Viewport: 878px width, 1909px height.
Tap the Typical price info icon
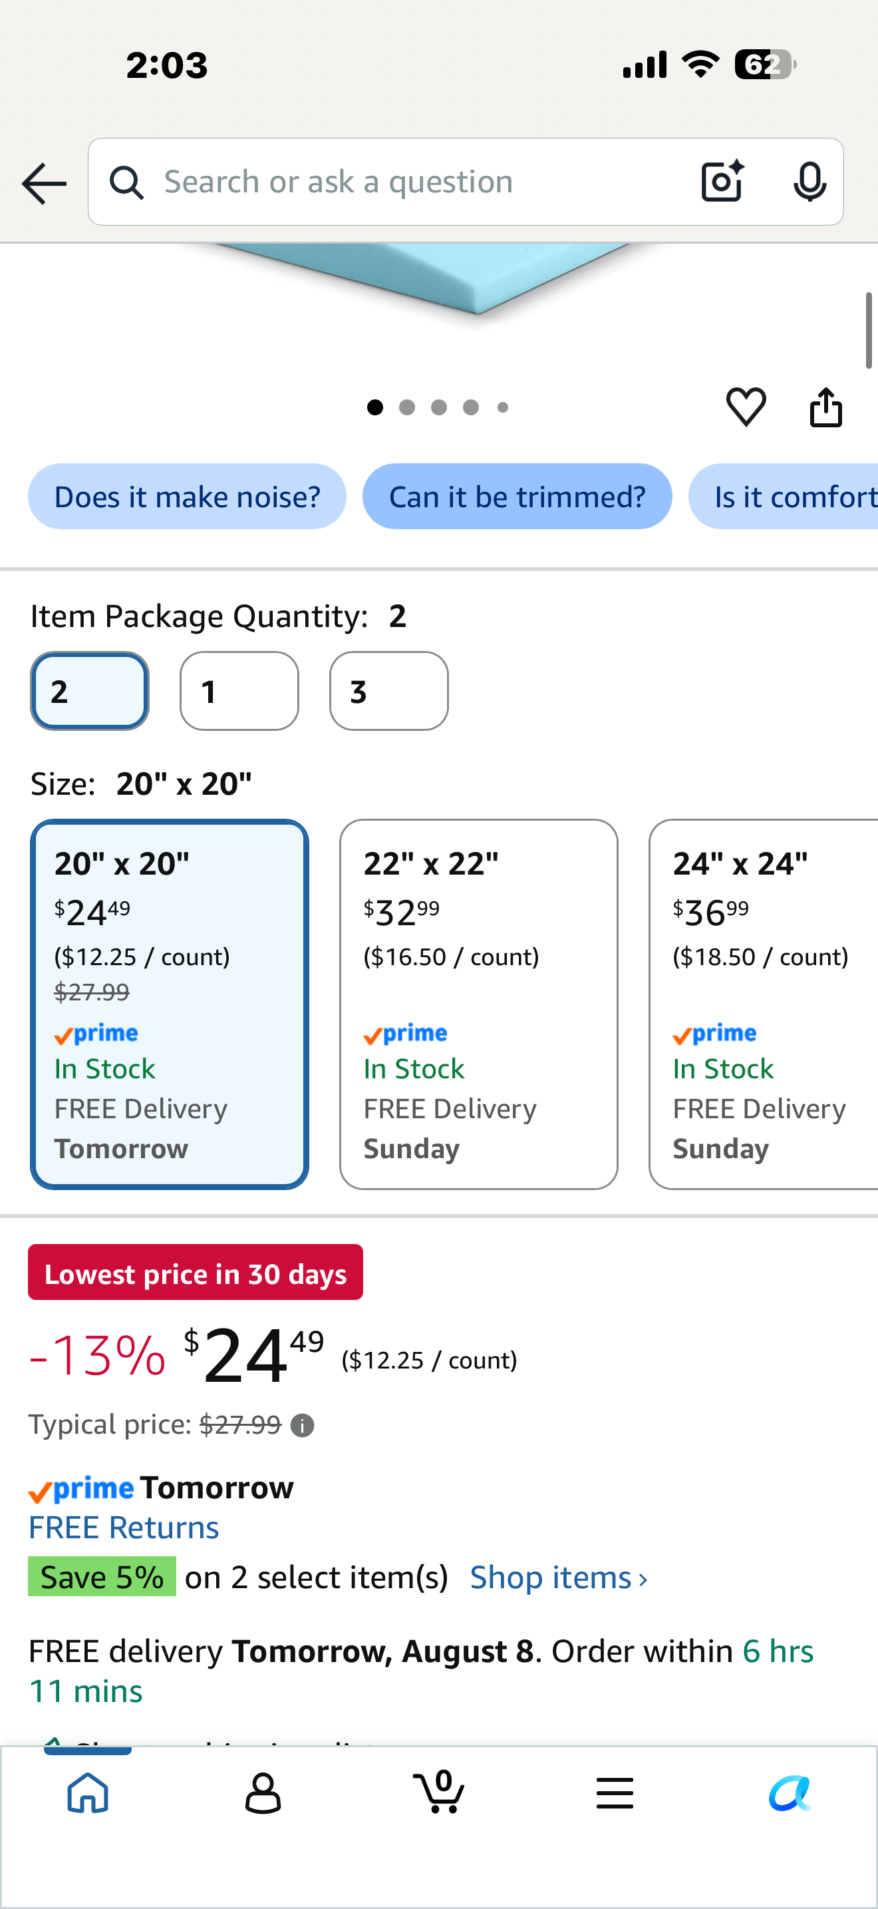click(302, 1425)
